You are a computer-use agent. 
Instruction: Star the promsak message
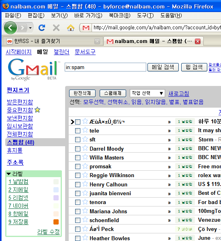85,166
